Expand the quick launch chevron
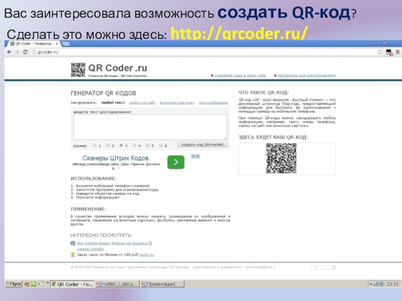 point(47,283)
